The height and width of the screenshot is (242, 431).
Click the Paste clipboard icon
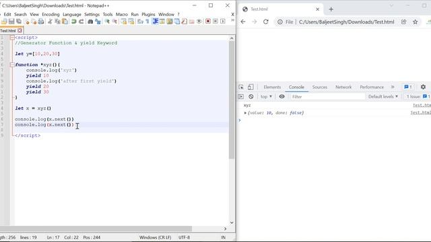click(65, 22)
